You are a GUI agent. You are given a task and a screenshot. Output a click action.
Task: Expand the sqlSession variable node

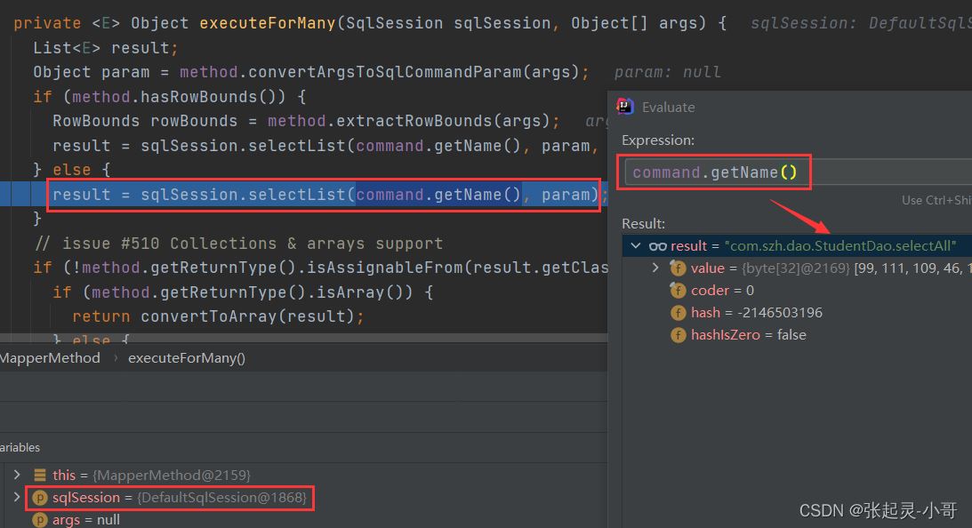[x=17, y=497]
